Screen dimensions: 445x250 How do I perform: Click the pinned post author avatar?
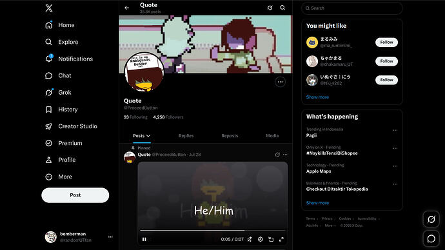click(130, 157)
